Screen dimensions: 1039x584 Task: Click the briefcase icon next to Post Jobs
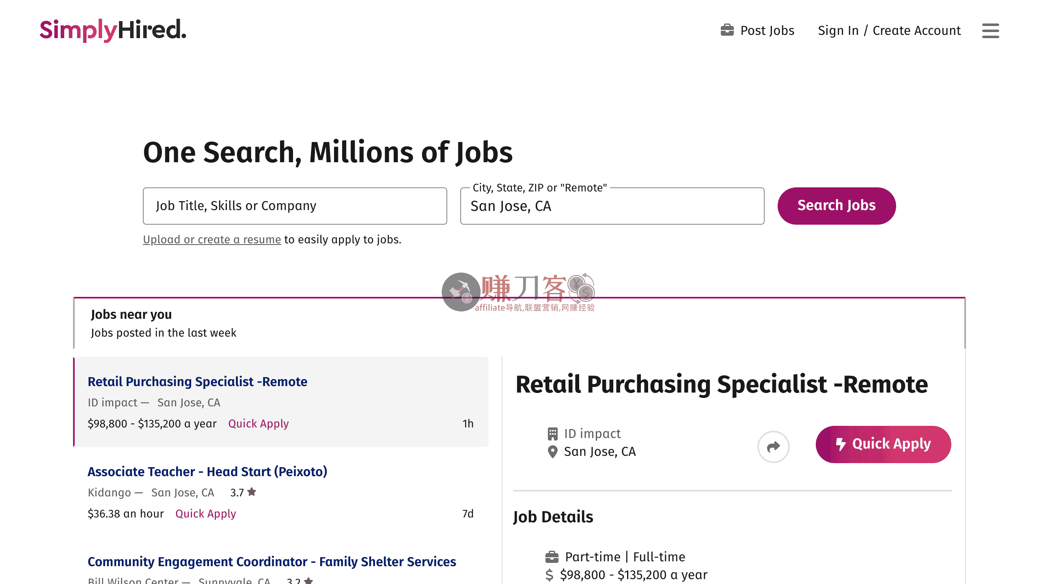(x=727, y=30)
